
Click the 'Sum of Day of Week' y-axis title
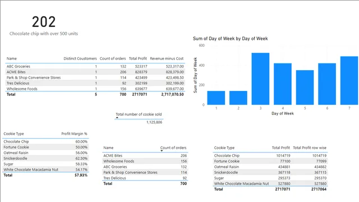point(195,75)
